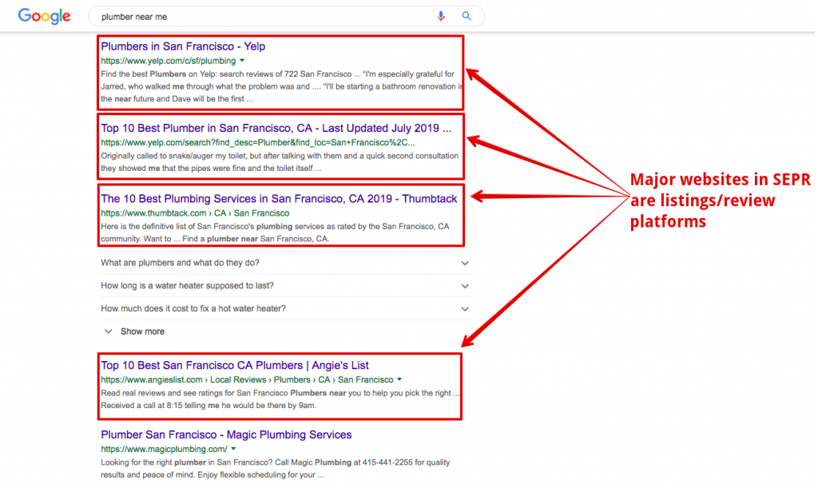
Task: Open 'Plumbers in San Francisco - Yelp' result
Action: [183, 46]
